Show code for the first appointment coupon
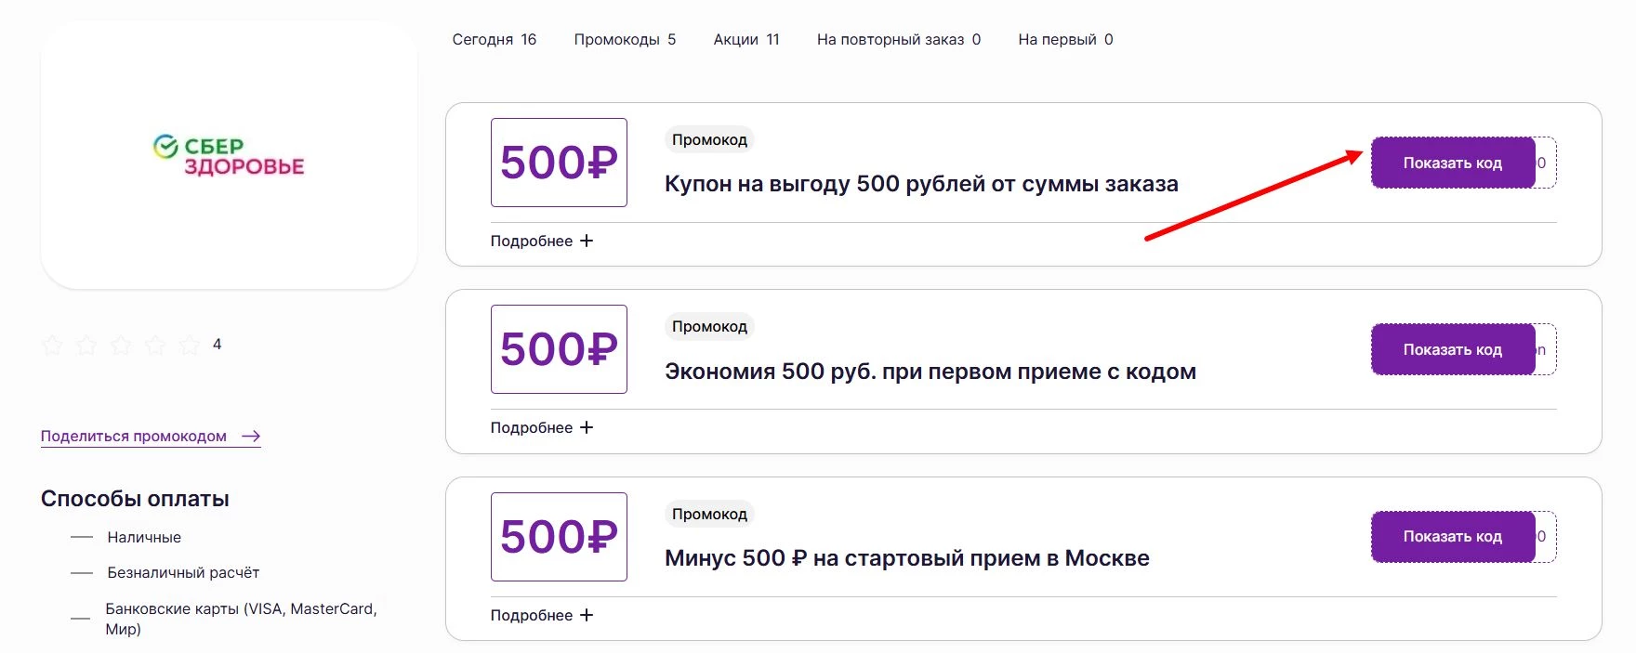The height and width of the screenshot is (653, 1636). (1453, 349)
